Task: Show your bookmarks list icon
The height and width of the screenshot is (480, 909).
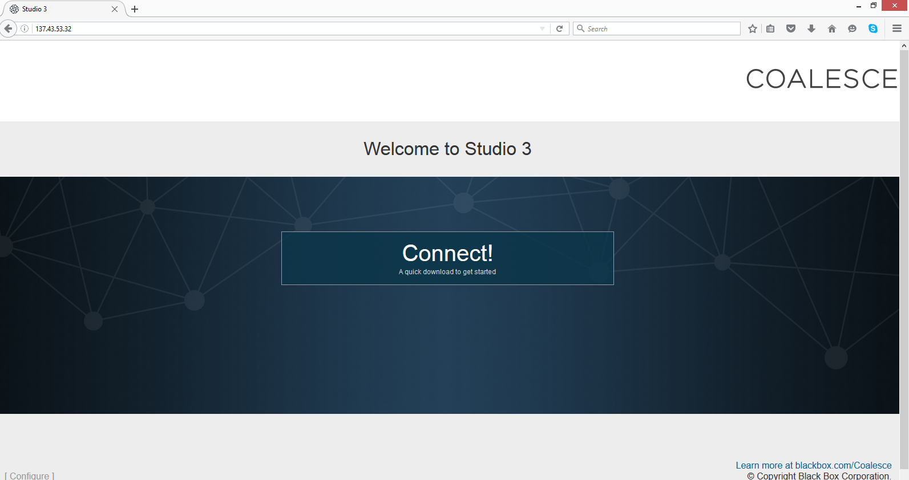Action: click(x=770, y=29)
